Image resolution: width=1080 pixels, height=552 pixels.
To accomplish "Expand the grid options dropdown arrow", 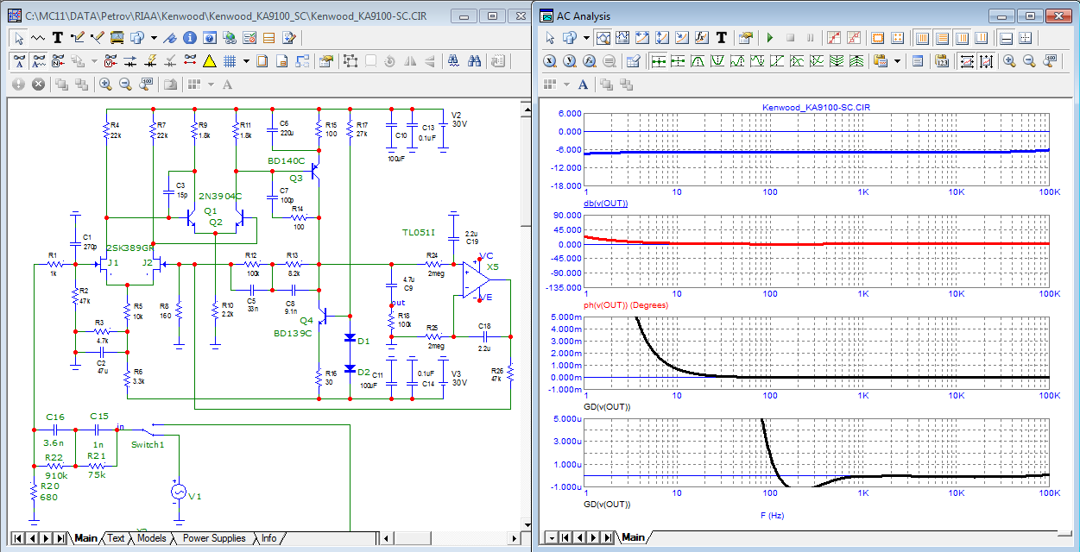I will coord(246,61).
